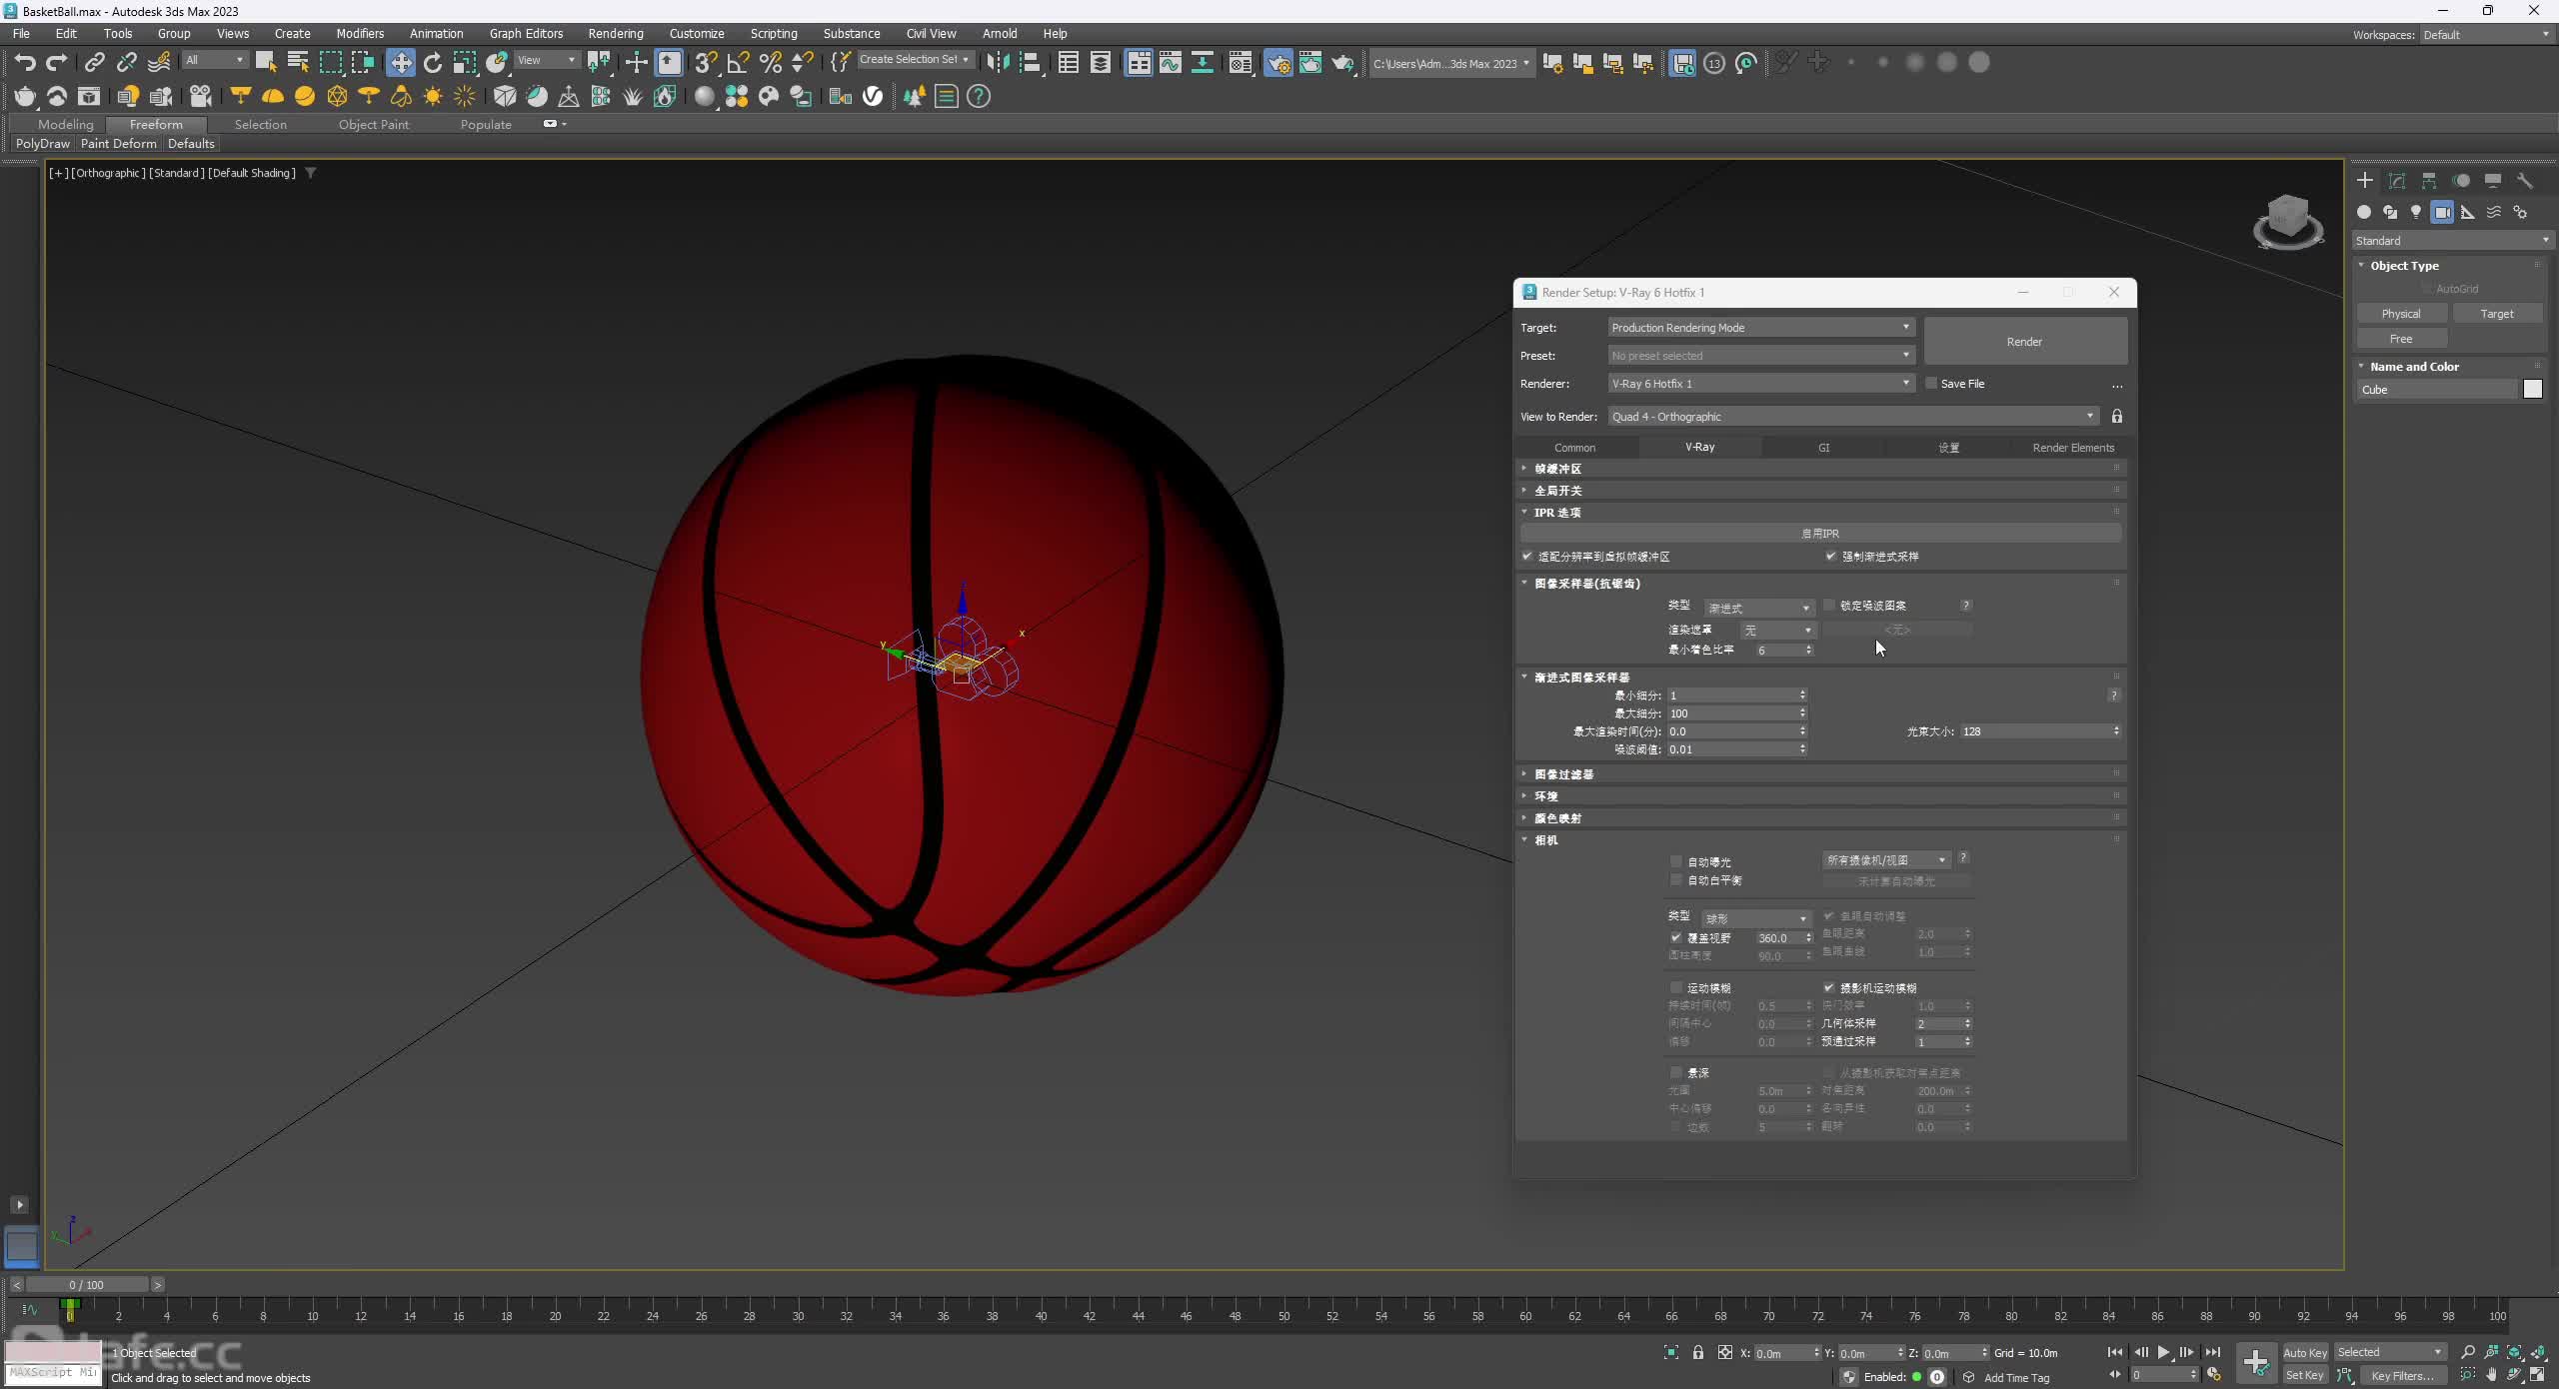
Task: Toggle the Auto Key button
Action: [2304, 1352]
